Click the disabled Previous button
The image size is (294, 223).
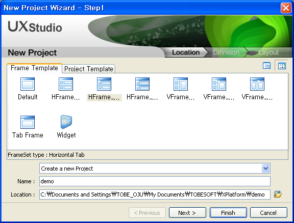[147, 213]
